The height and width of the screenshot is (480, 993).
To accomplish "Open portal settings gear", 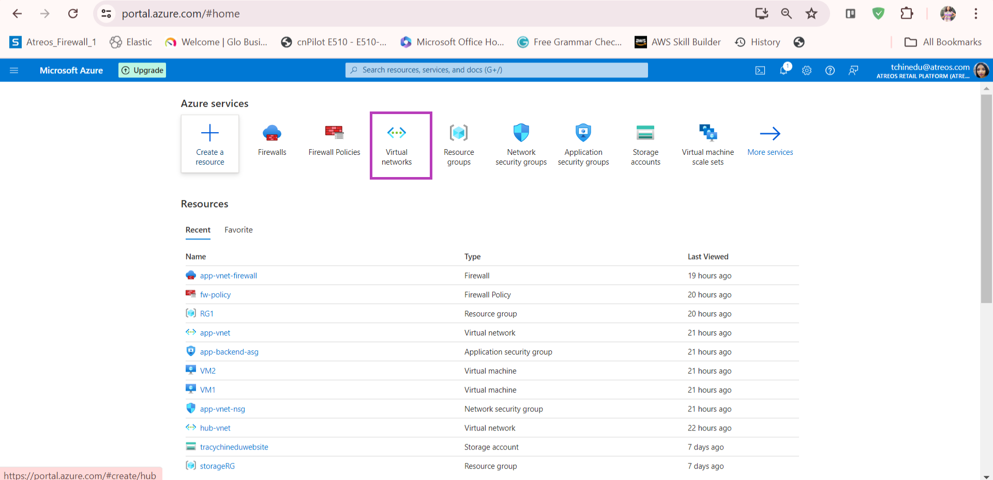I will pos(807,70).
